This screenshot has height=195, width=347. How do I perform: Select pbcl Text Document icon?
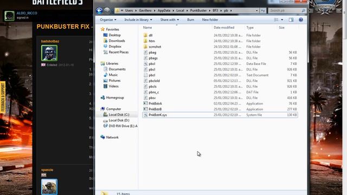coord(145,75)
